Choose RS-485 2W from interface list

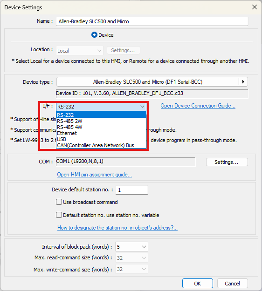101,121
